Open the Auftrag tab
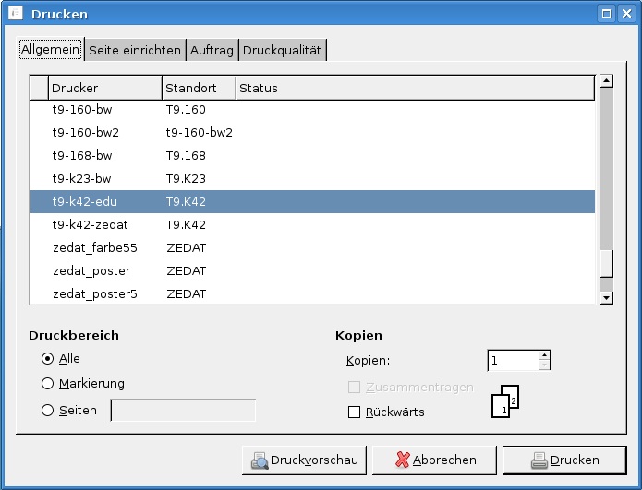The width and height of the screenshot is (642, 490). pos(212,51)
